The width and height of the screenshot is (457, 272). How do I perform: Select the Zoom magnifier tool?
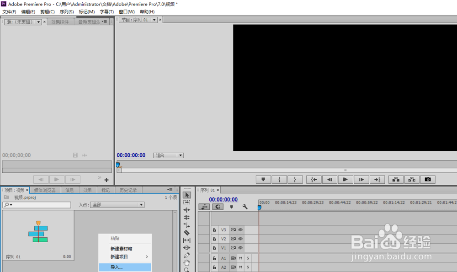pos(187,270)
